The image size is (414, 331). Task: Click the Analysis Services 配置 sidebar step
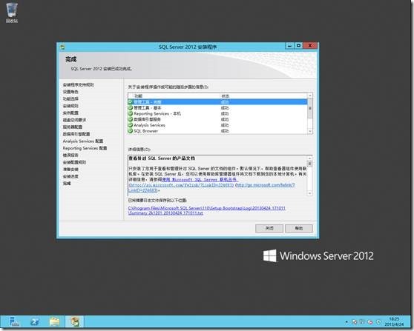tap(83, 141)
